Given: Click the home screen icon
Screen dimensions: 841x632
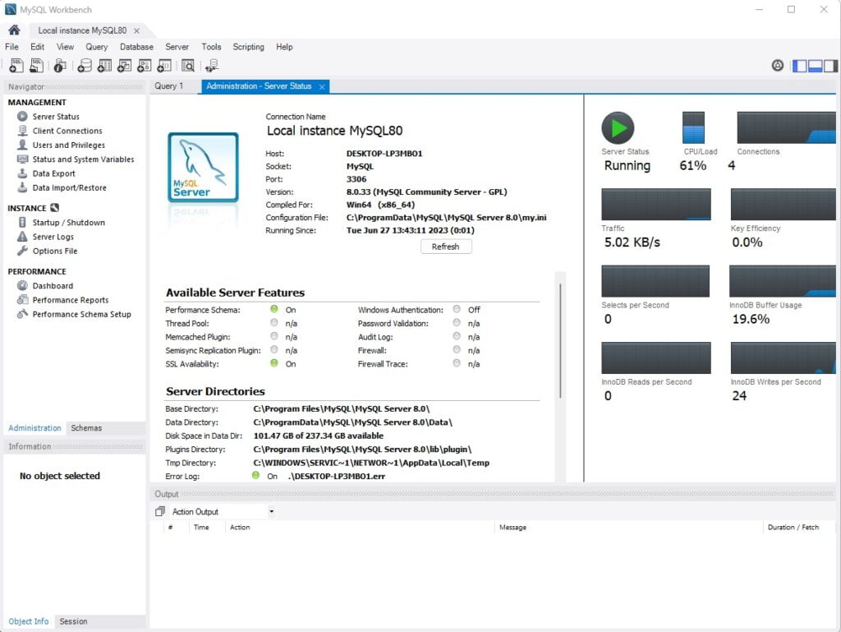Looking at the screenshot, I should pos(15,30).
